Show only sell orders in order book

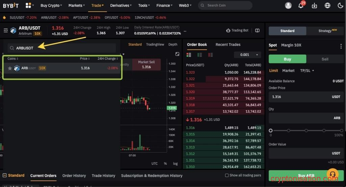[211, 55]
